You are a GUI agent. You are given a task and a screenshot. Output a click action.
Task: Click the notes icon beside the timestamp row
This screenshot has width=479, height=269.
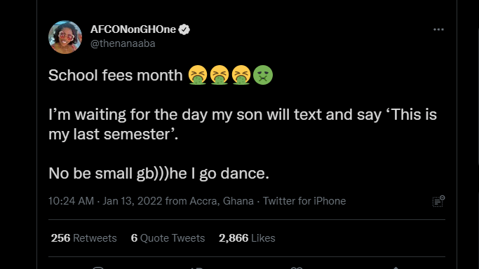(x=438, y=201)
